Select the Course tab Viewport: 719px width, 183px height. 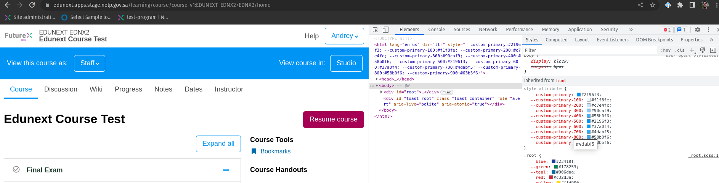pos(21,89)
